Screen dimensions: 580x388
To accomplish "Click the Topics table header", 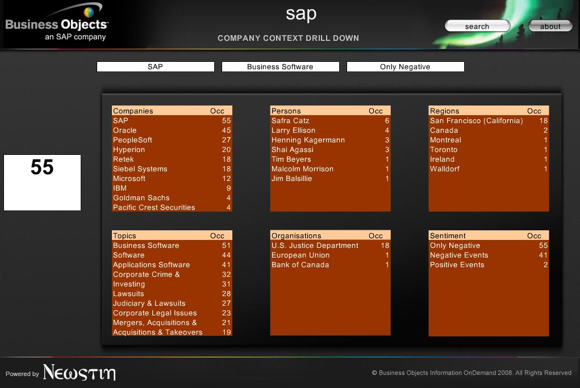I will (x=172, y=235).
